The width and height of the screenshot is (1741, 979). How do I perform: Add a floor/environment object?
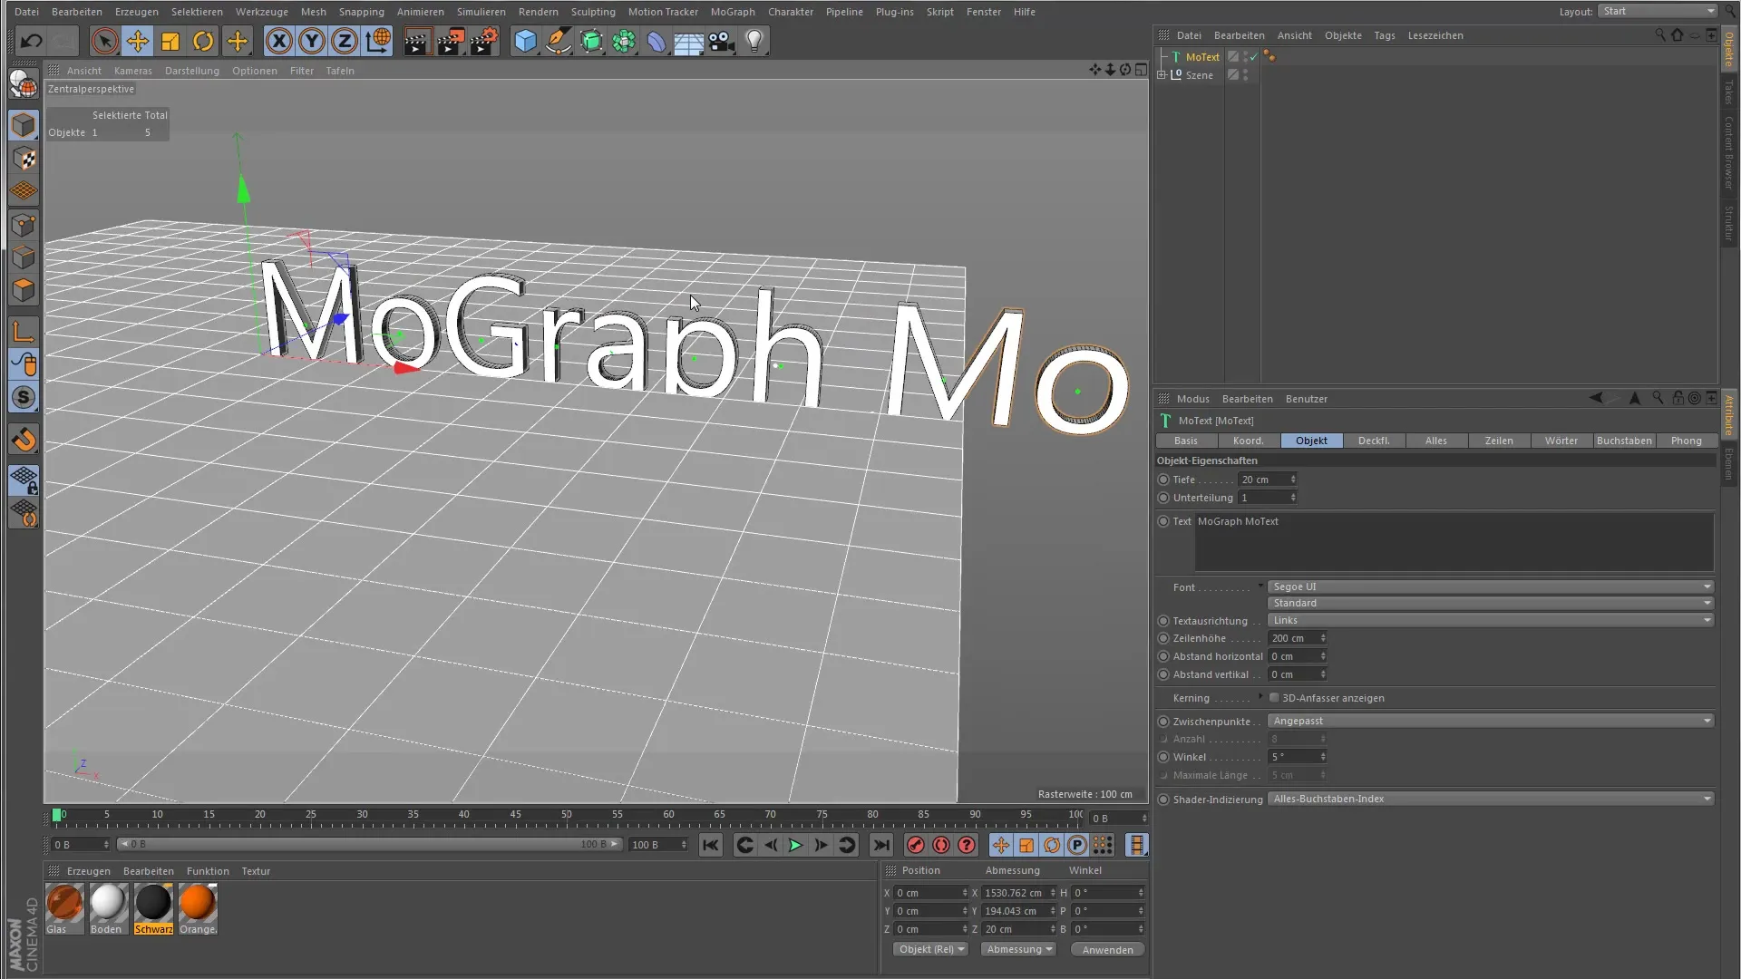(x=688, y=41)
